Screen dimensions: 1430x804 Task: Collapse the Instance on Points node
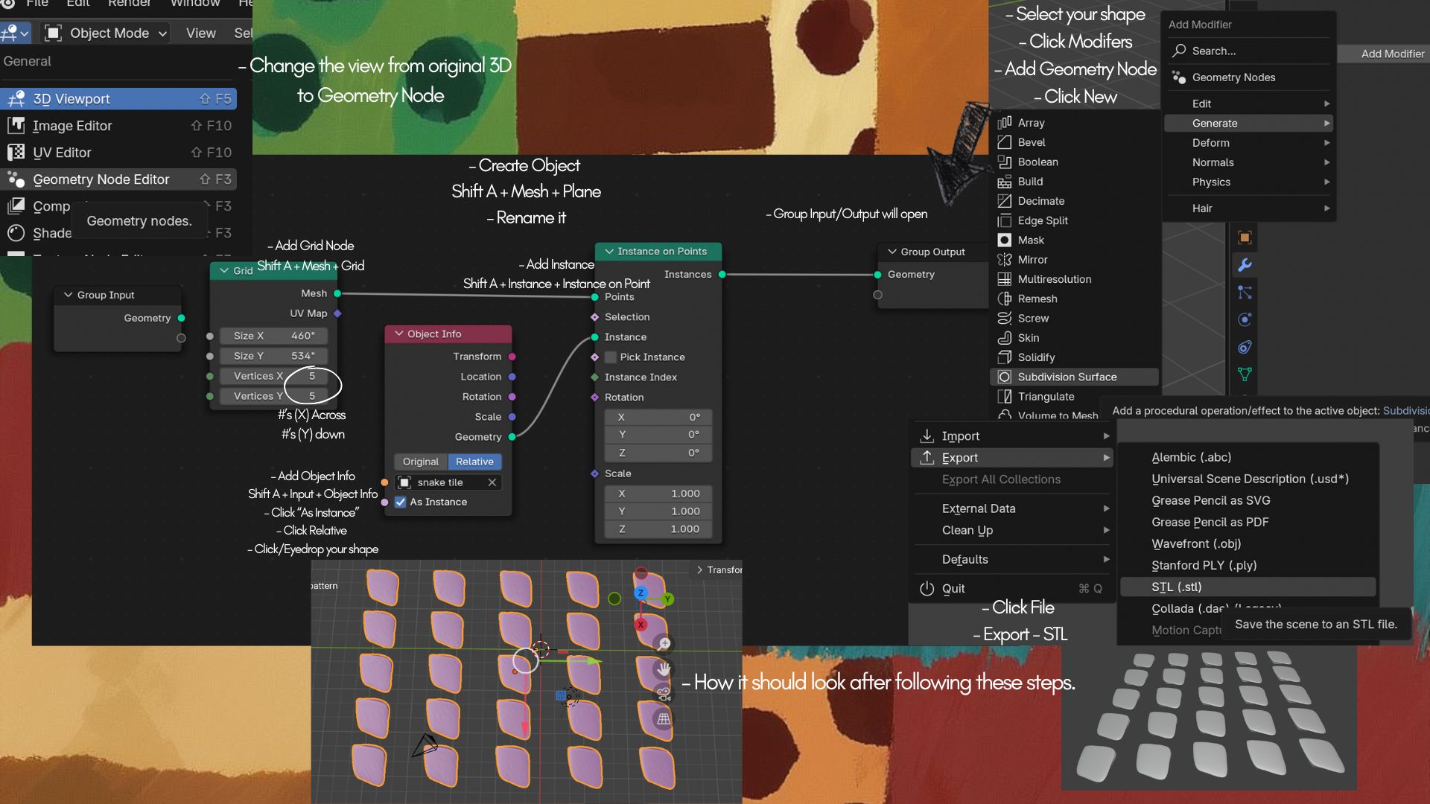(609, 252)
